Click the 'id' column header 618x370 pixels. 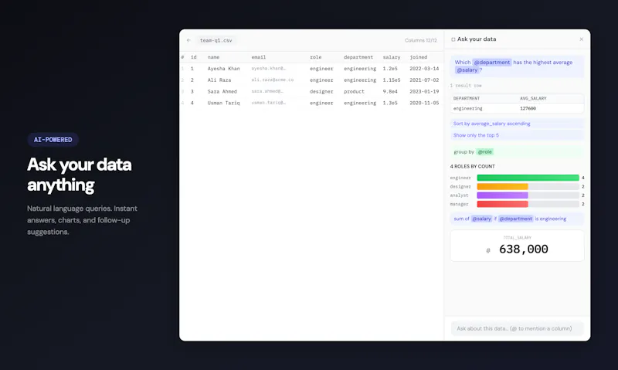pos(194,57)
